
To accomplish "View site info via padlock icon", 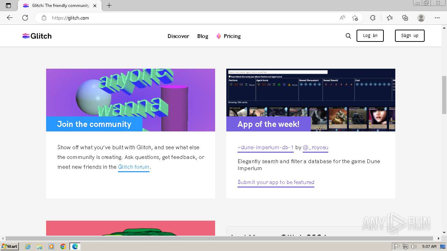I will (44, 18).
